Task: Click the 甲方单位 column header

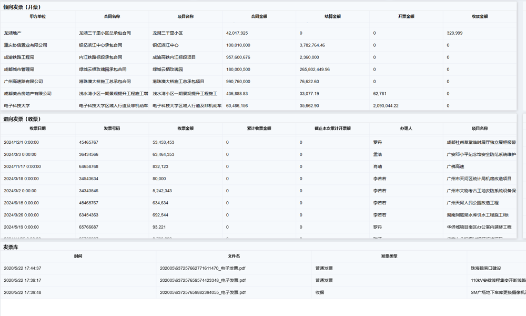Action: [x=37, y=16]
